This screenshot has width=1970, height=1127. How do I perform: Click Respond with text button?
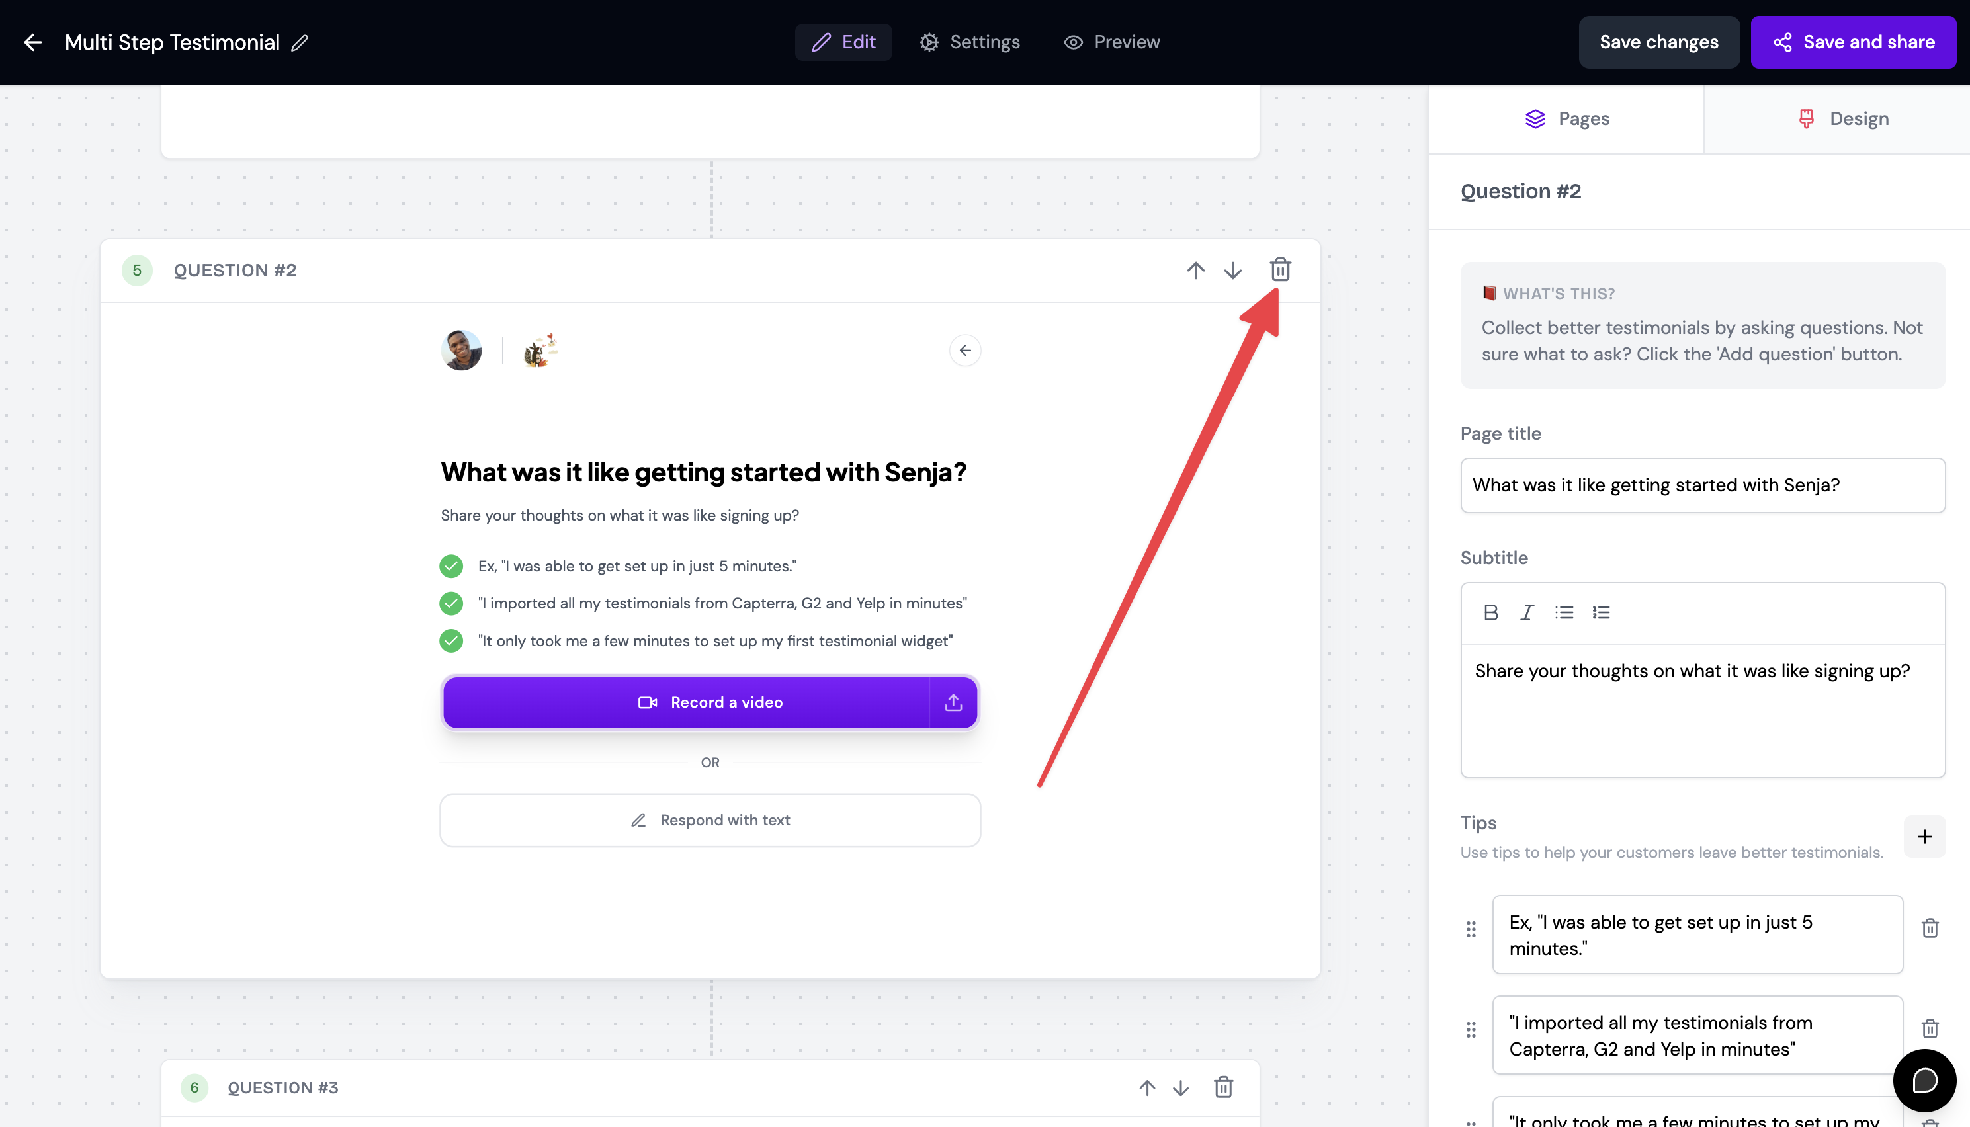coord(710,819)
